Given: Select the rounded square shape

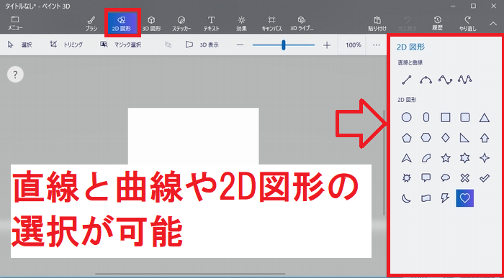Looking at the screenshot, I should (x=465, y=117).
